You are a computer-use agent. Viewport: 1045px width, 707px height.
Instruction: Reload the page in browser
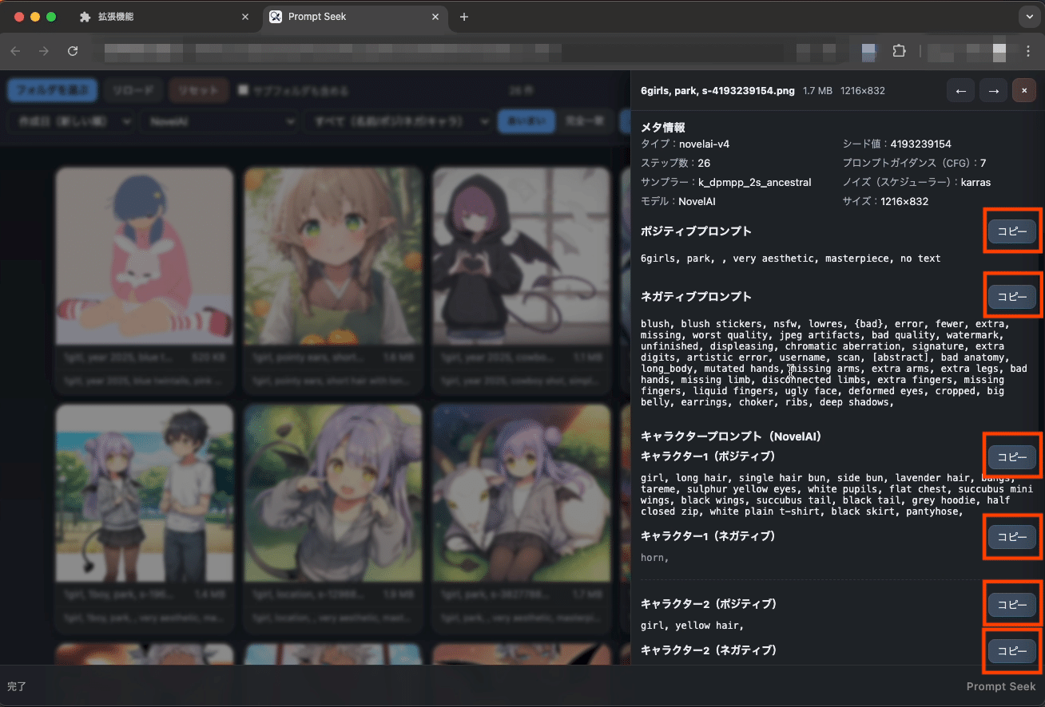[73, 51]
